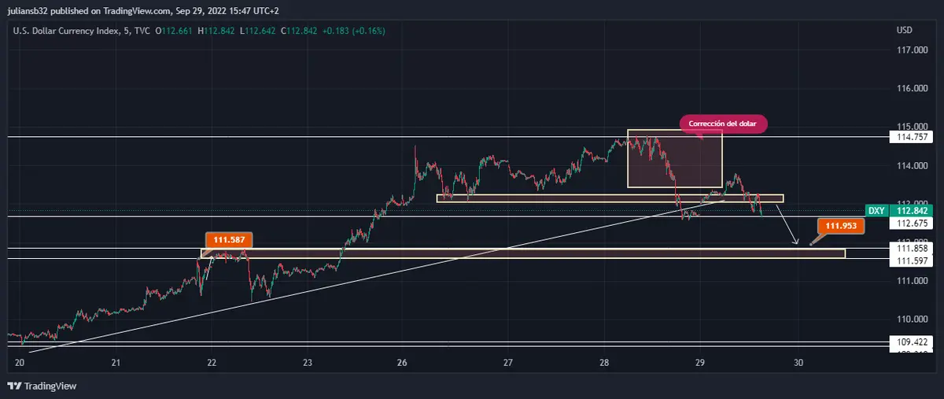The height and width of the screenshot is (399, 944).
Task: Select the 111.858 price level label
Action: [x=911, y=249]
